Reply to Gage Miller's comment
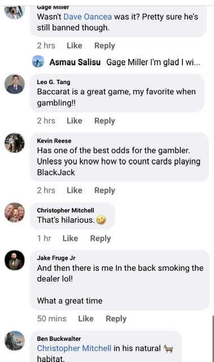Screen dimensions: 214x362 pos(104,46)
